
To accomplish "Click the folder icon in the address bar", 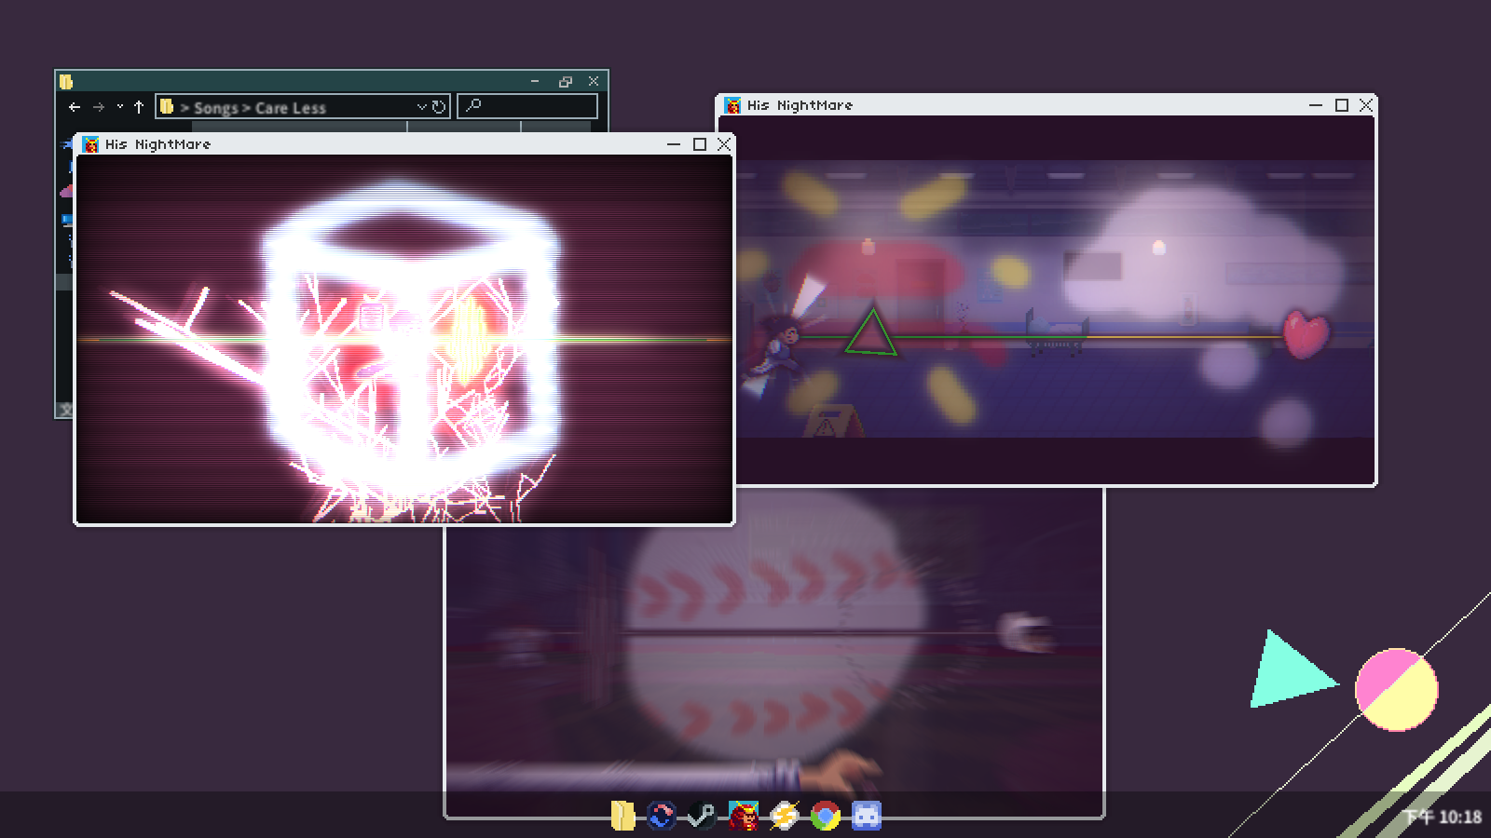I will pos(167,106).
